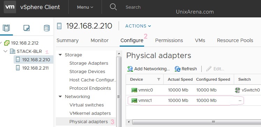
Task: Click the sidebar splitter grip handle
Action: coord(119,97)
